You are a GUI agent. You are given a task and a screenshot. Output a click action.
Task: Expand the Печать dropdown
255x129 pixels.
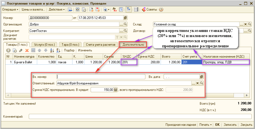tap(206, 125)
